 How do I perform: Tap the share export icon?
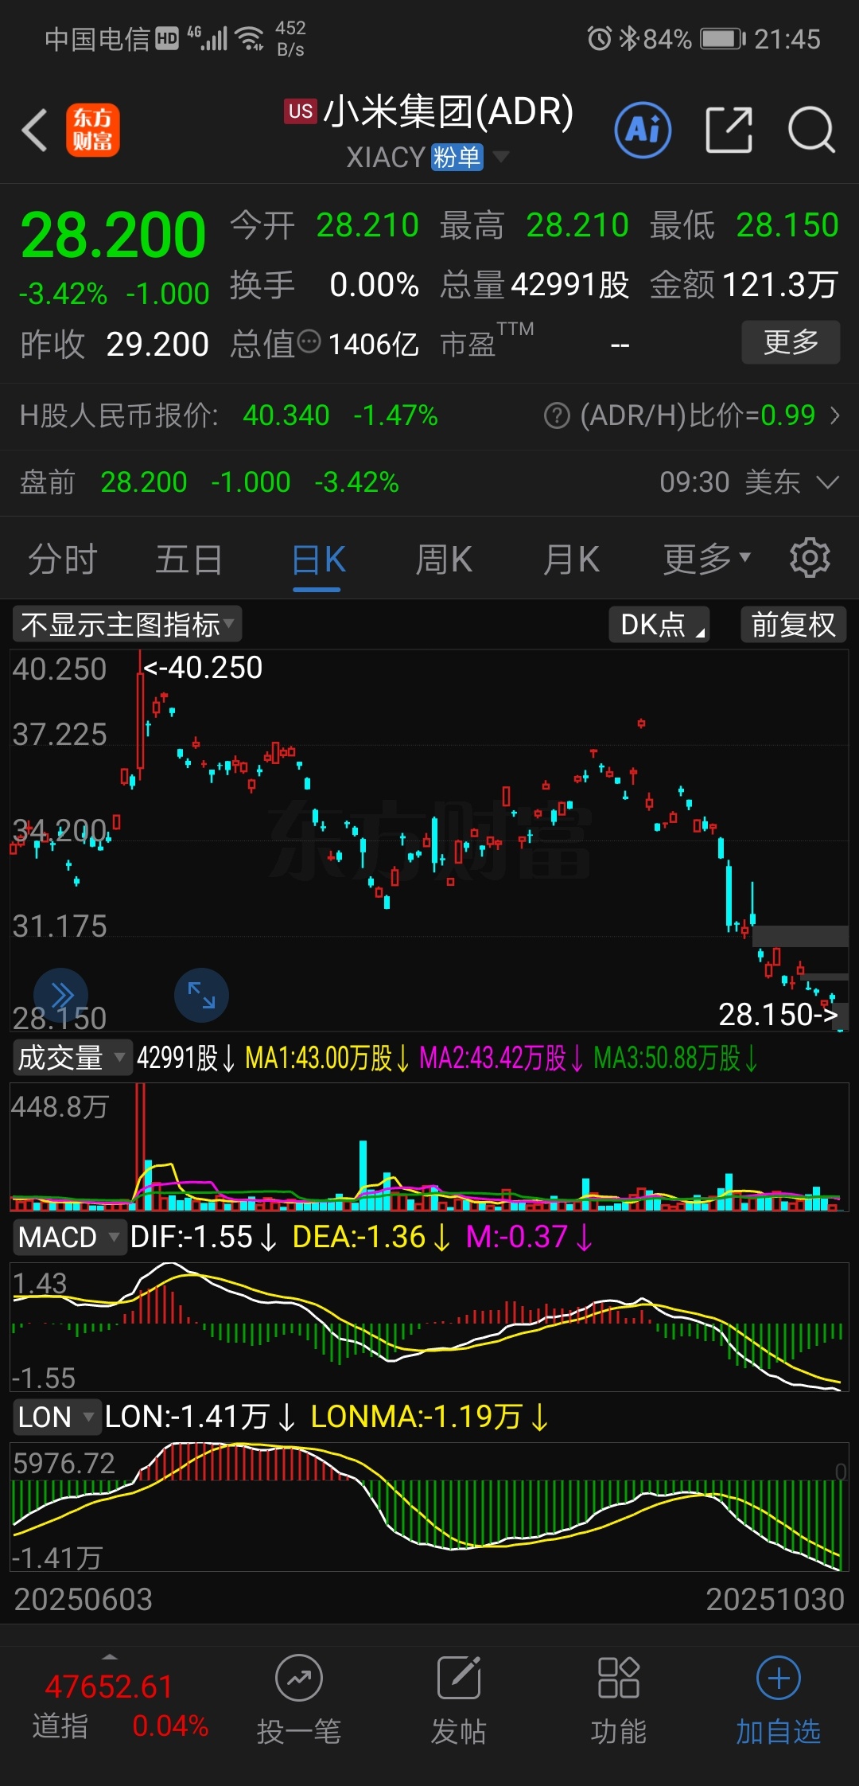click(x=729, y=130)
